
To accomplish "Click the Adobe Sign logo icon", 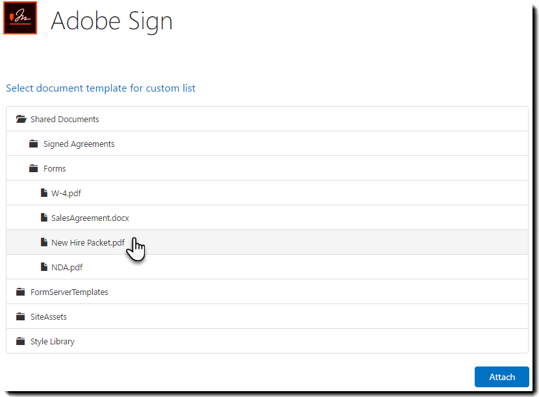I will pyautogui.click(x=19, y=18).
